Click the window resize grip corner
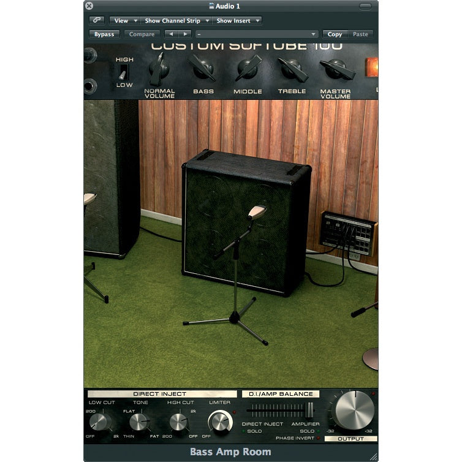The height and width of the screenshot is (462, 462). pyautogui.click(x=374, y=456)
